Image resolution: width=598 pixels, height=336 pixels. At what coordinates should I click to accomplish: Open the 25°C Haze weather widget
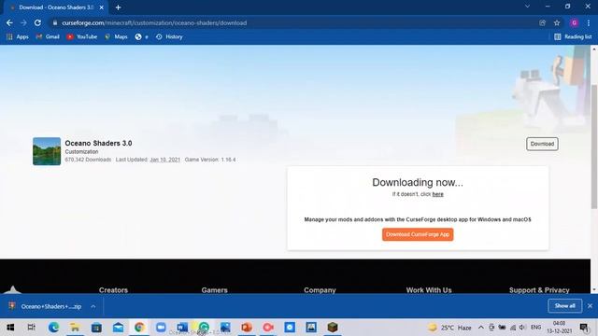450,328
